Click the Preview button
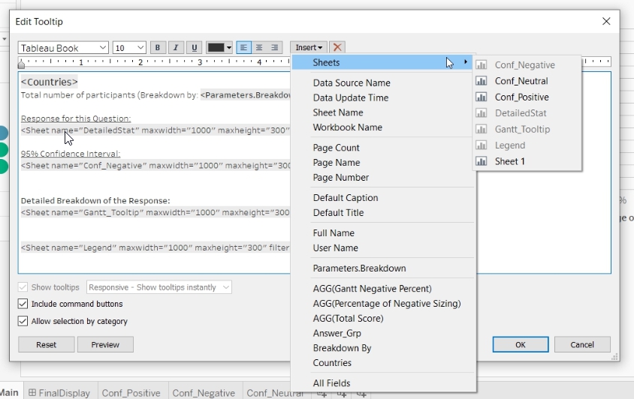Viewport: 634px width, 399px height. (x=105, y=345)
